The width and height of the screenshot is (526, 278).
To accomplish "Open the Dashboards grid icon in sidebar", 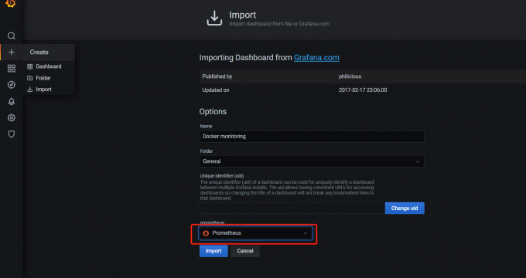I will click(x=12, y=69).
